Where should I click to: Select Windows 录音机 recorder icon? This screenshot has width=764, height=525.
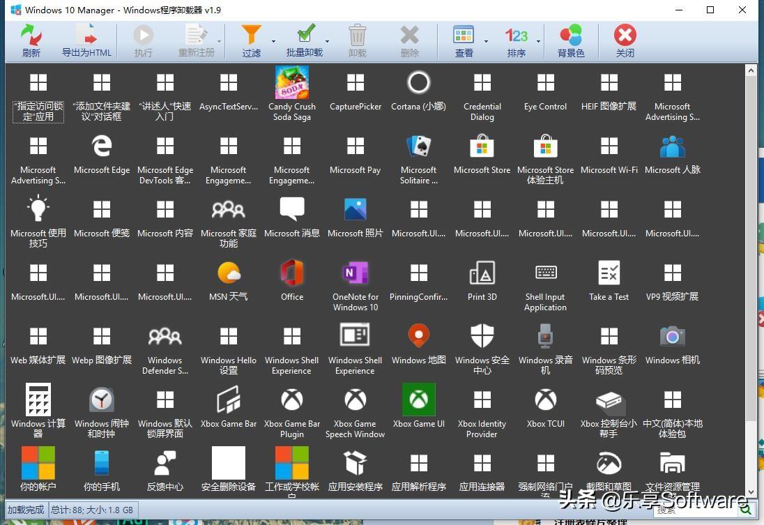[545, 336]
